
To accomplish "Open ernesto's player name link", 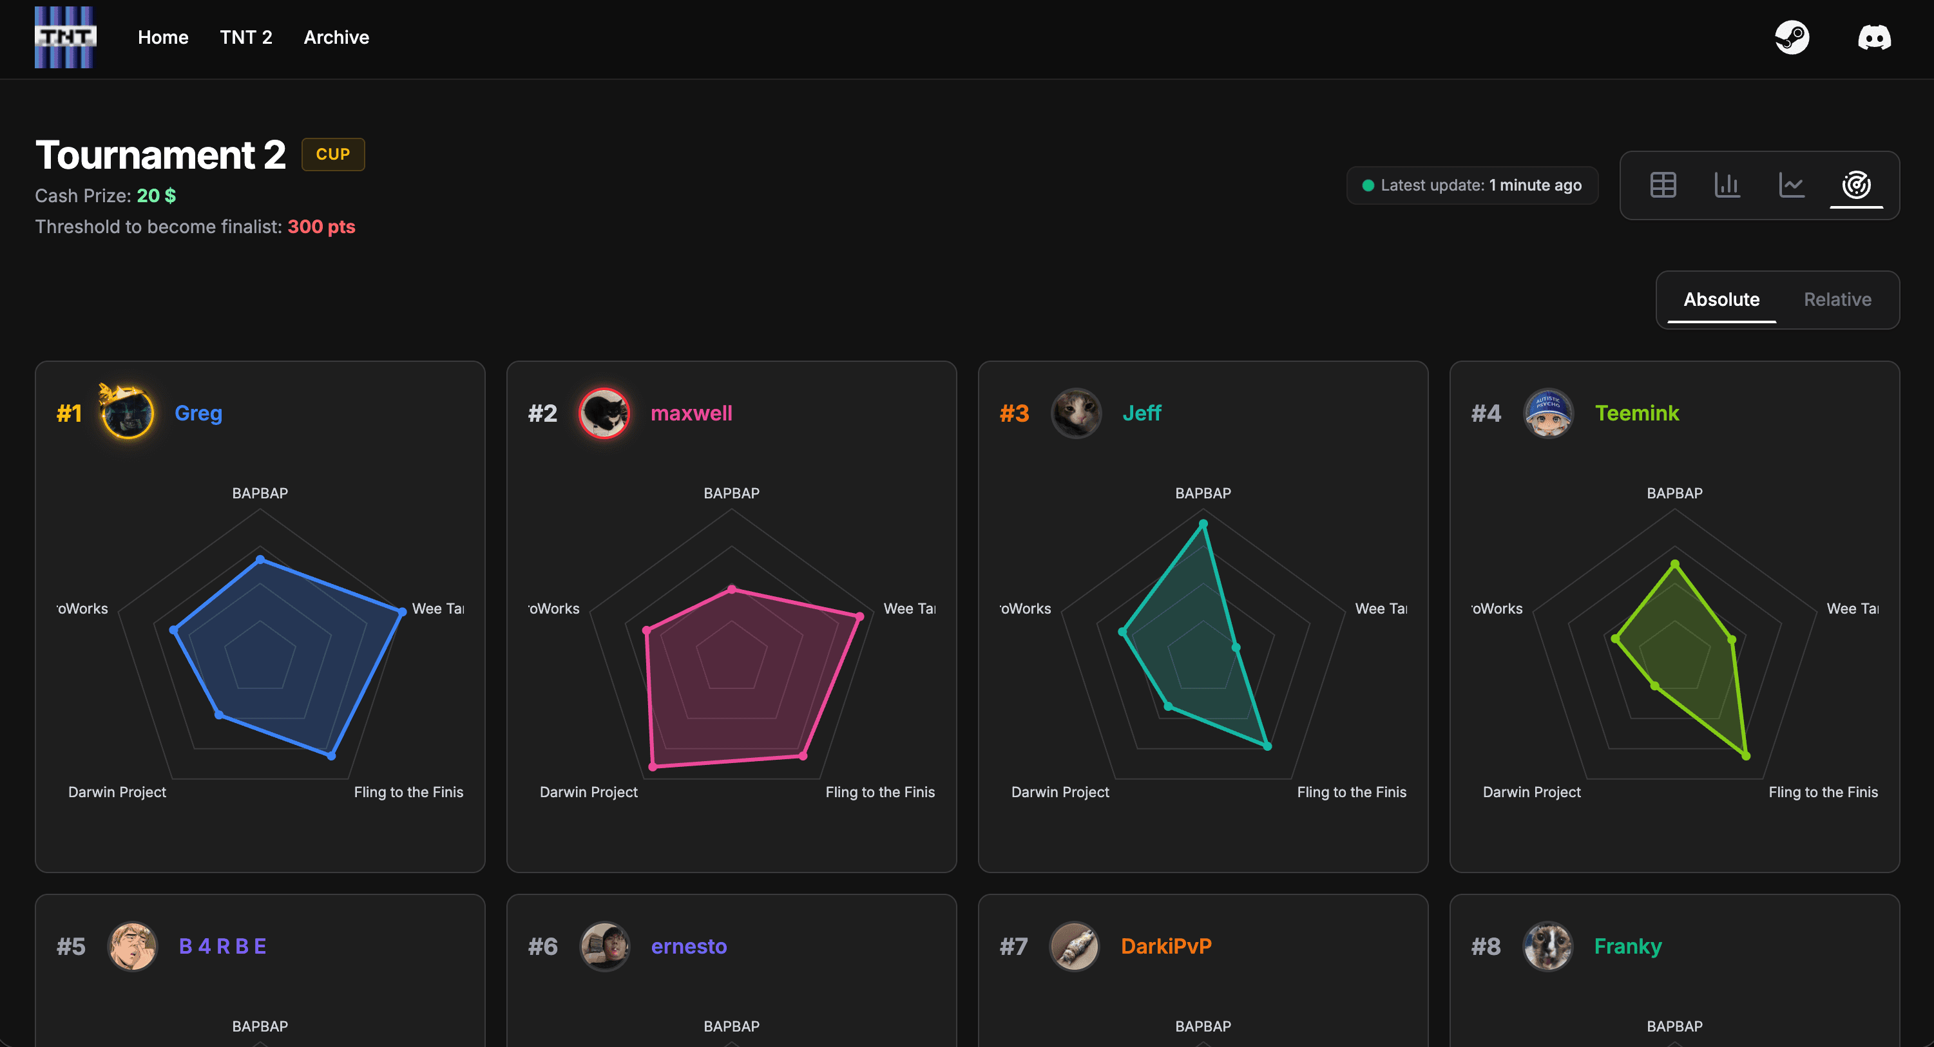I will pos(689,946).
